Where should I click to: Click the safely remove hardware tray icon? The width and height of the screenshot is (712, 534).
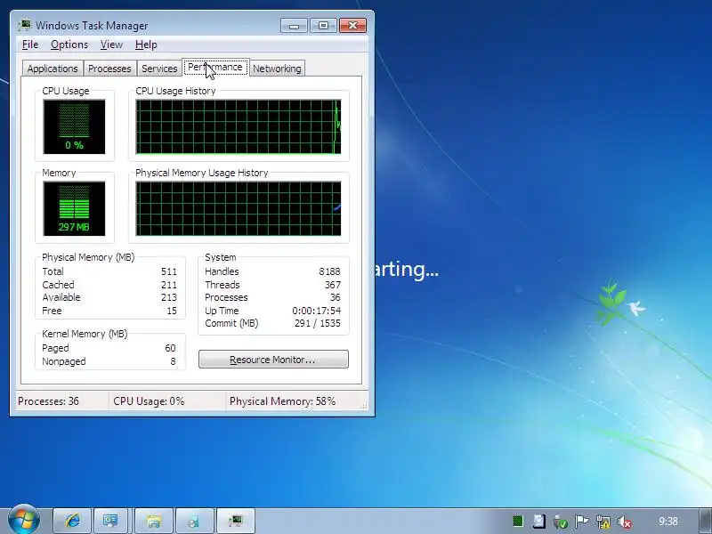561,522
